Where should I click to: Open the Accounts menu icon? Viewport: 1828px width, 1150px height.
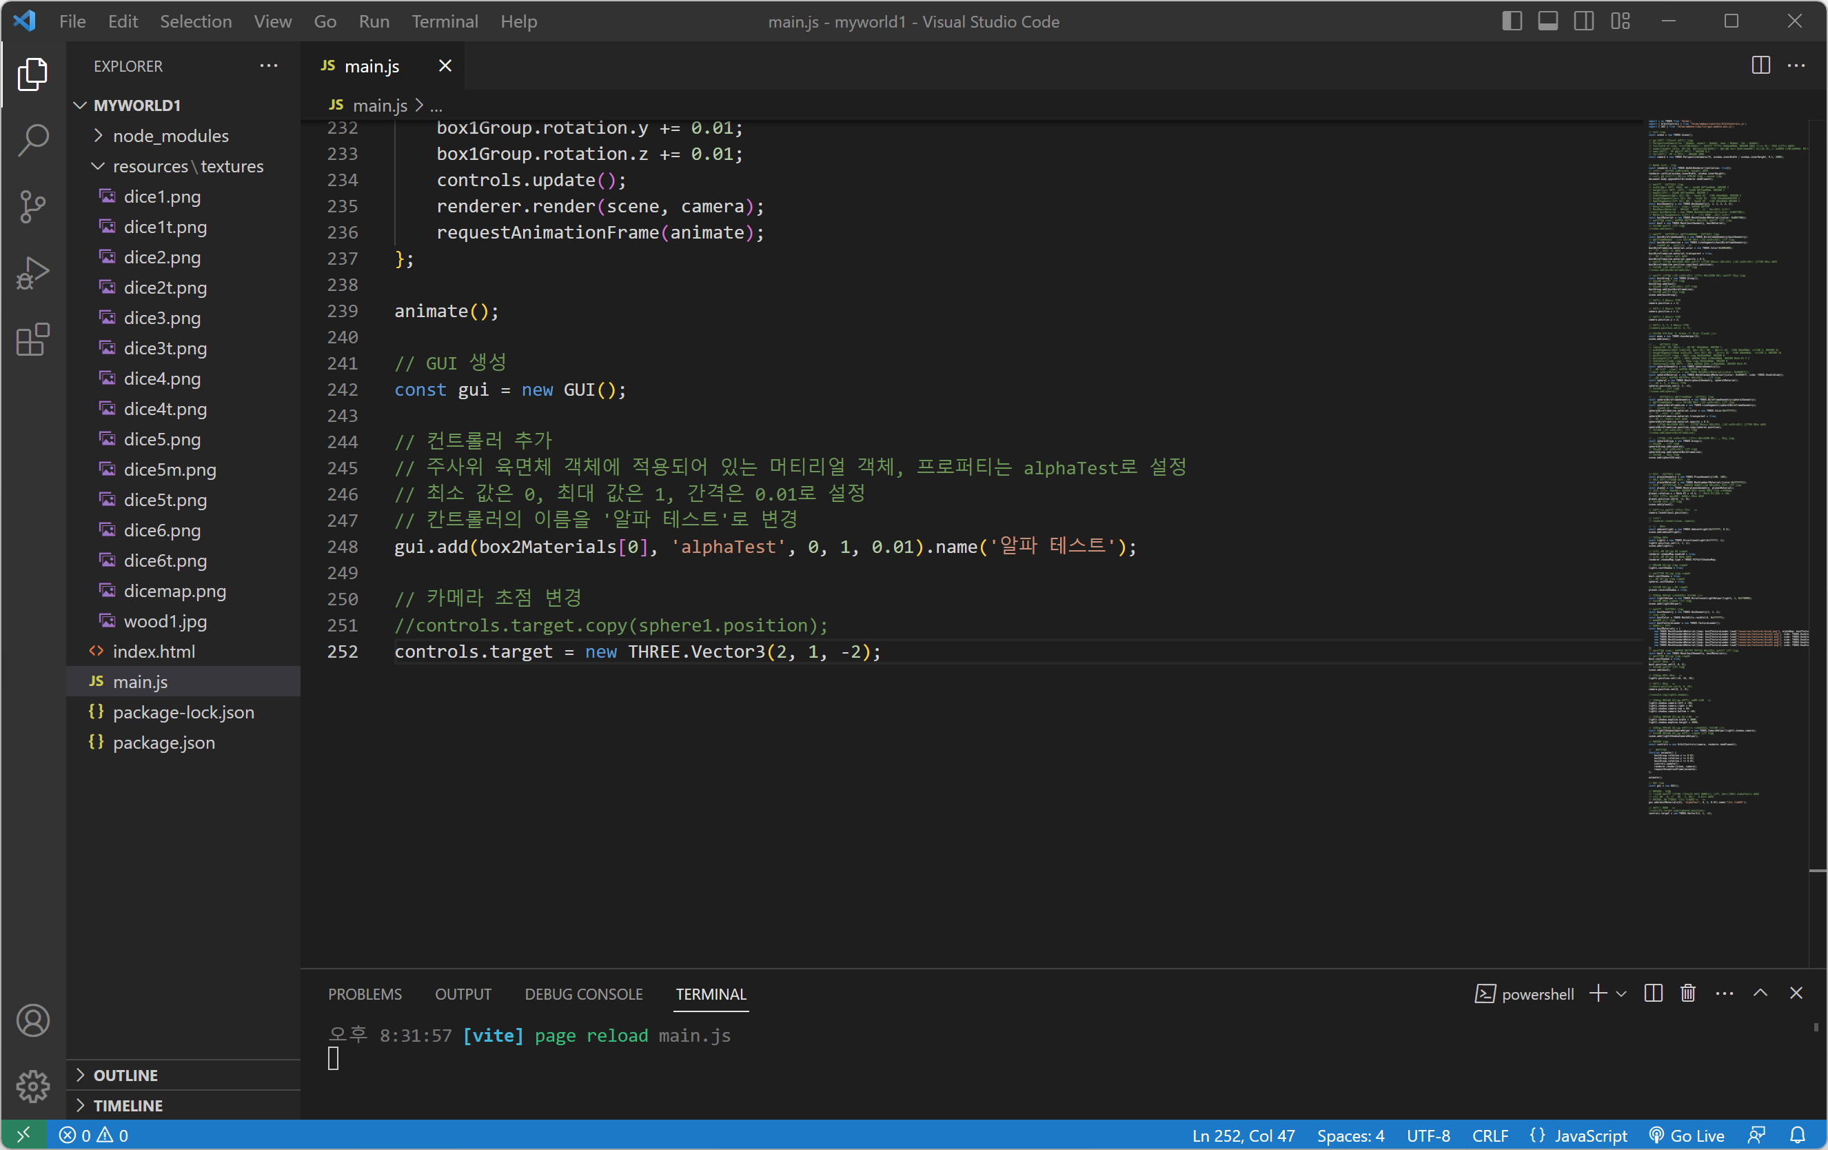(32, 1020)
